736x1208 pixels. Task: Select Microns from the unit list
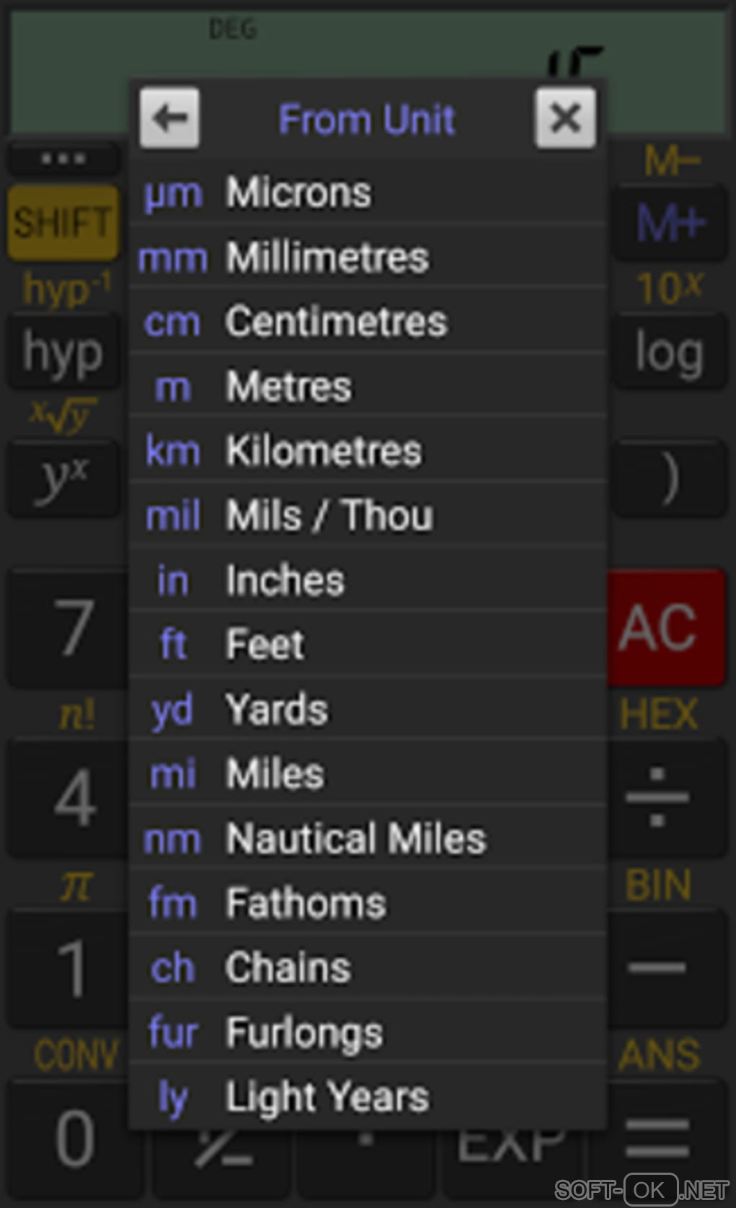coord(367,193)
